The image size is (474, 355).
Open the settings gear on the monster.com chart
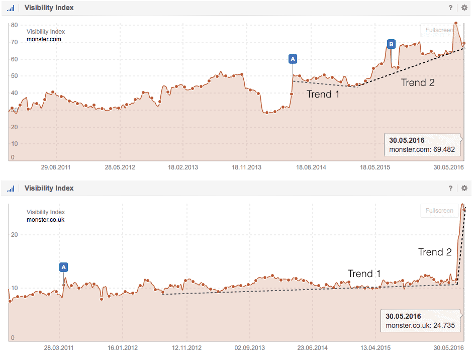464,8
